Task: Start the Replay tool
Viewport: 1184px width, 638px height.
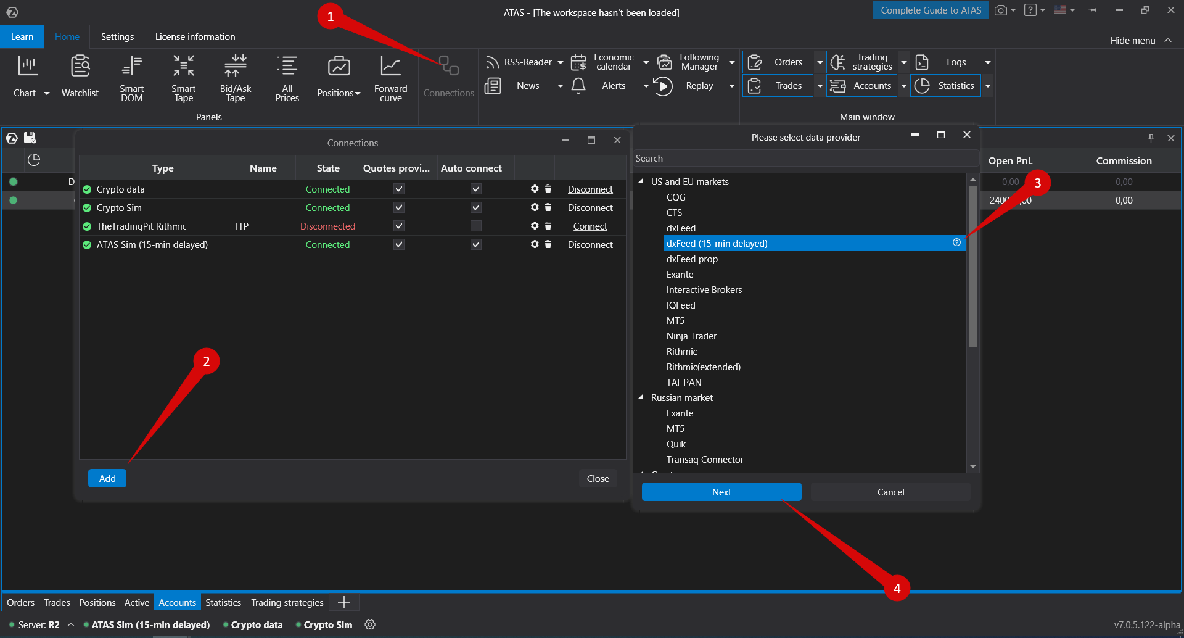Action: [x=684, y=86]
